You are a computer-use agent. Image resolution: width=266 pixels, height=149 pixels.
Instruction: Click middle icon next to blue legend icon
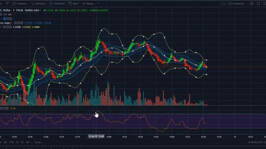click(x=8, y=19)
